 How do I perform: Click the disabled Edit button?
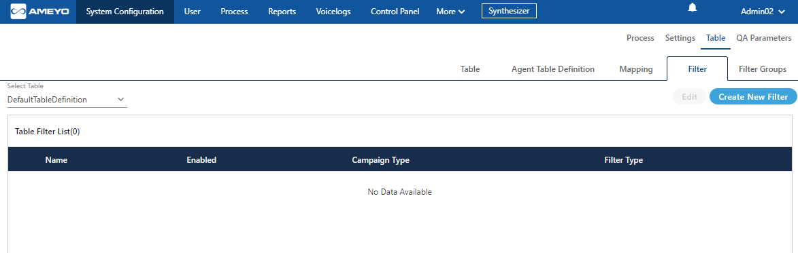689,97
